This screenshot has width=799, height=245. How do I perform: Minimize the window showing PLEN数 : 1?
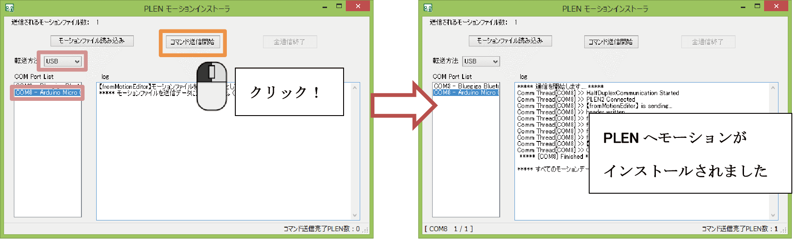pos(743,7)
